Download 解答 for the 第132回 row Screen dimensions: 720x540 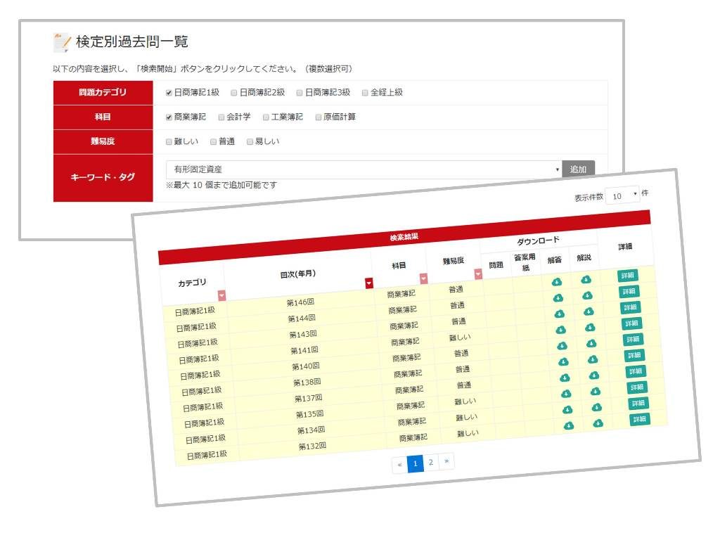click(569, 425)
